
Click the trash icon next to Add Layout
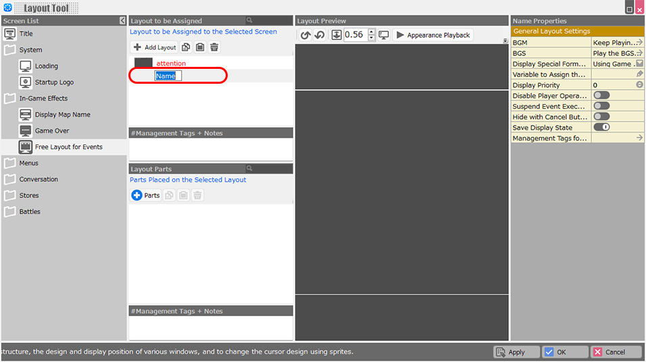[x=214, y=47]
